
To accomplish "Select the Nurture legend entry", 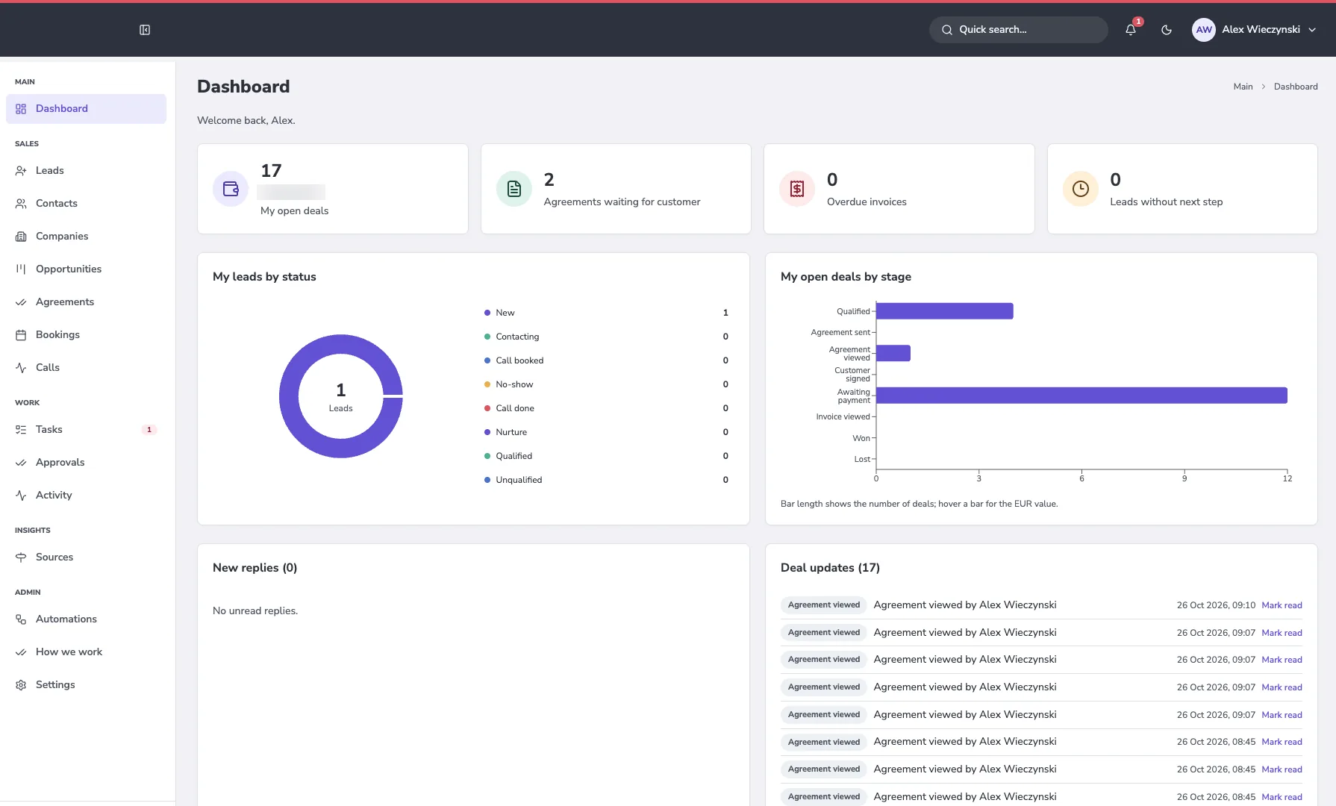I will pos(606,432).
